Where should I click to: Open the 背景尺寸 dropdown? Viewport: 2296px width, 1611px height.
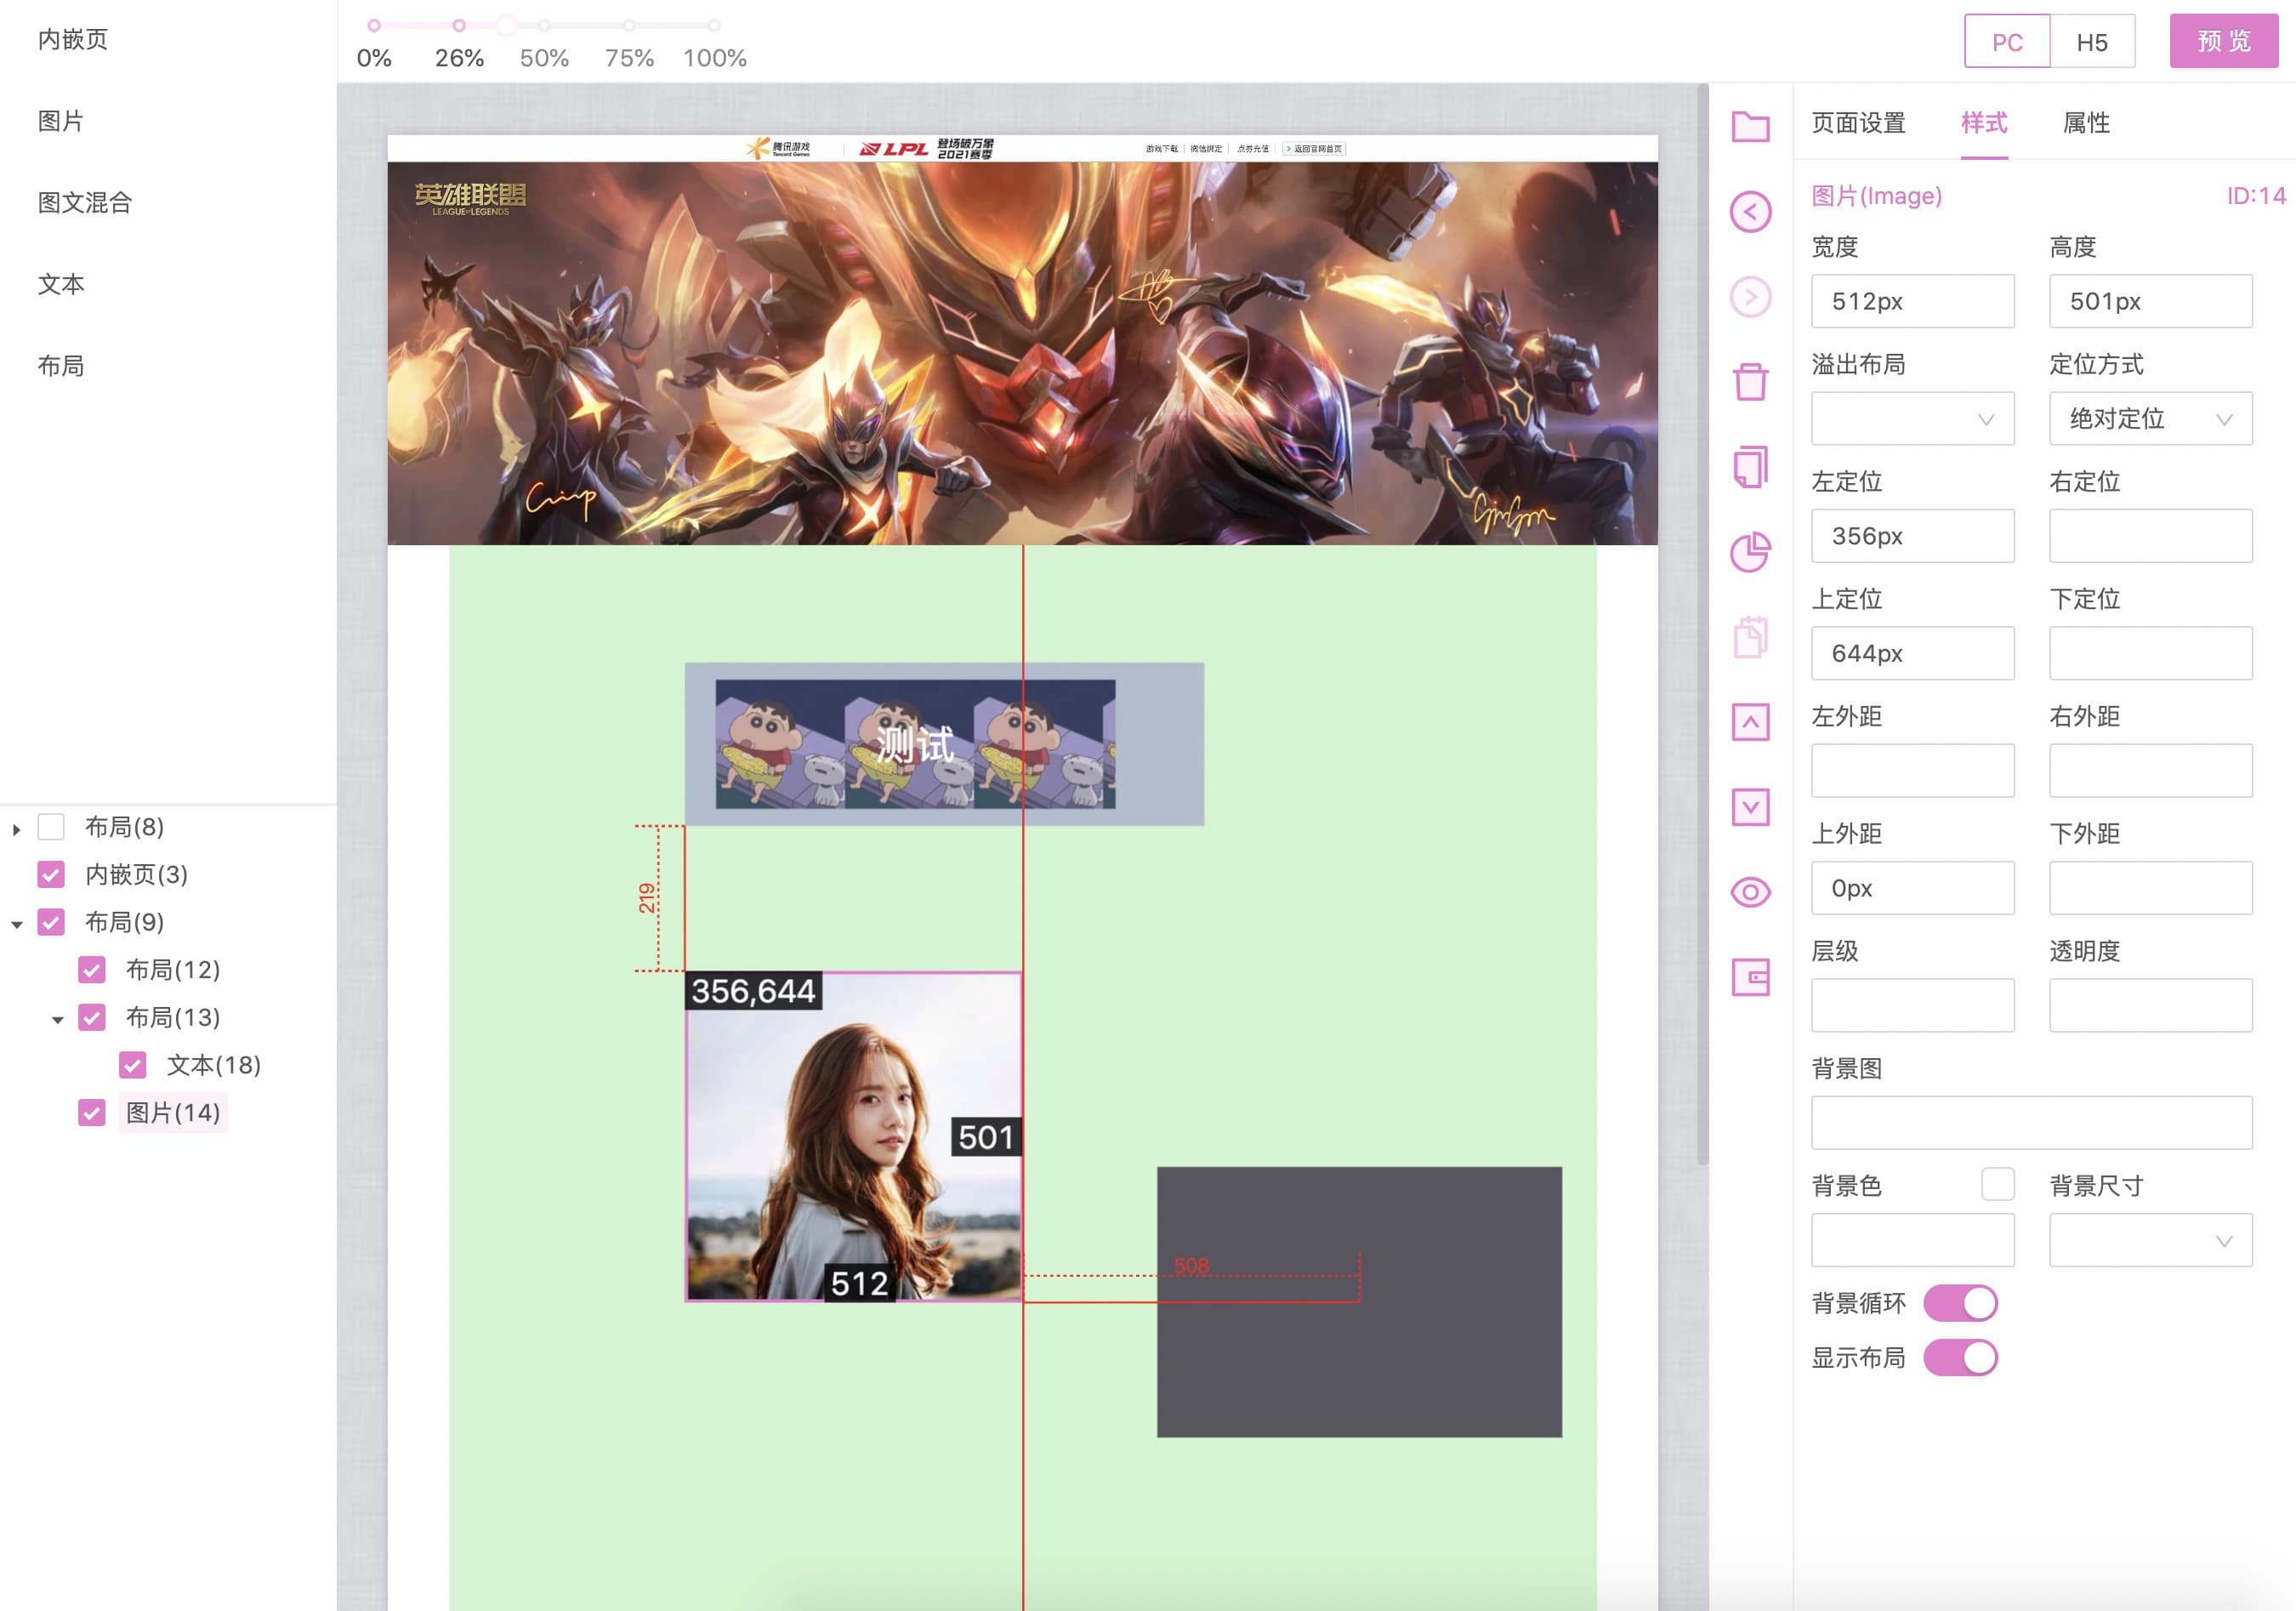2150,1241
